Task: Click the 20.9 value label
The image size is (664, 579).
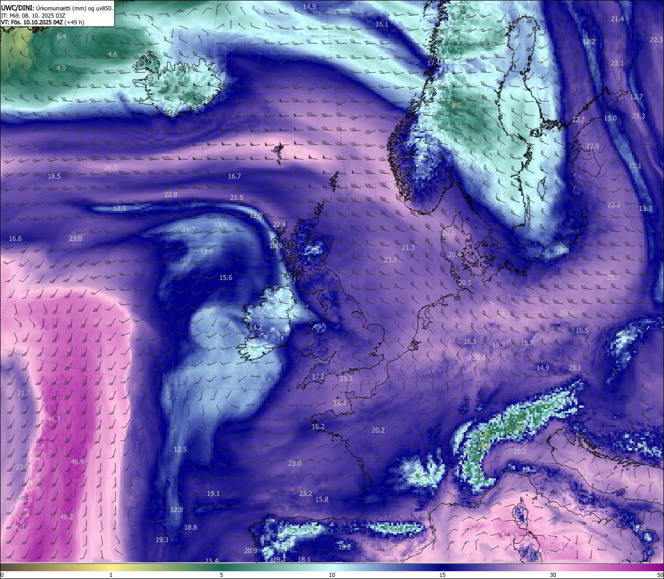Action: [x=251, y=550]
